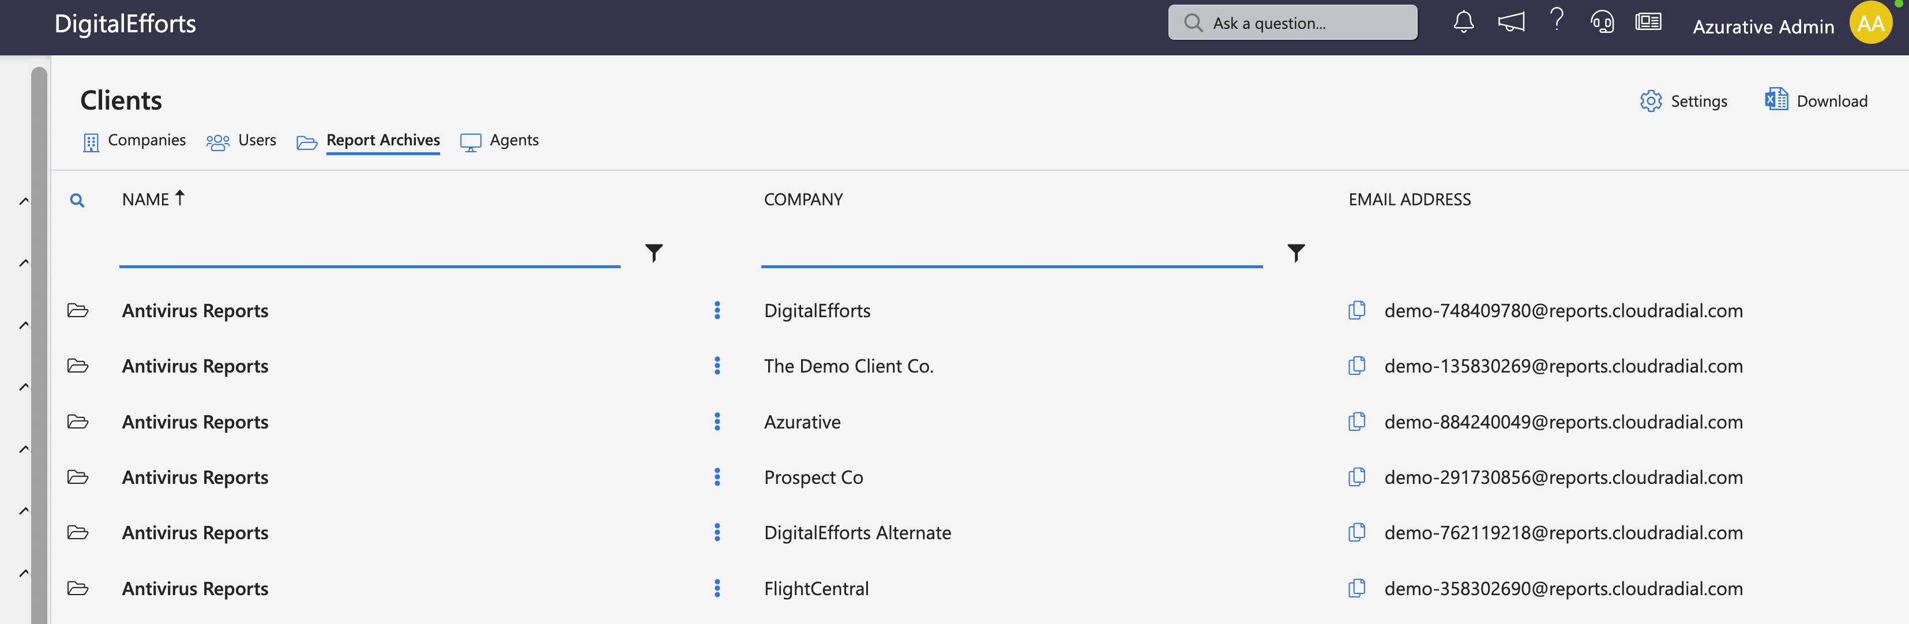Copy the demo-358302690 email address
The width and height of the screenshot is (1909, 624).
[1356, 588]
